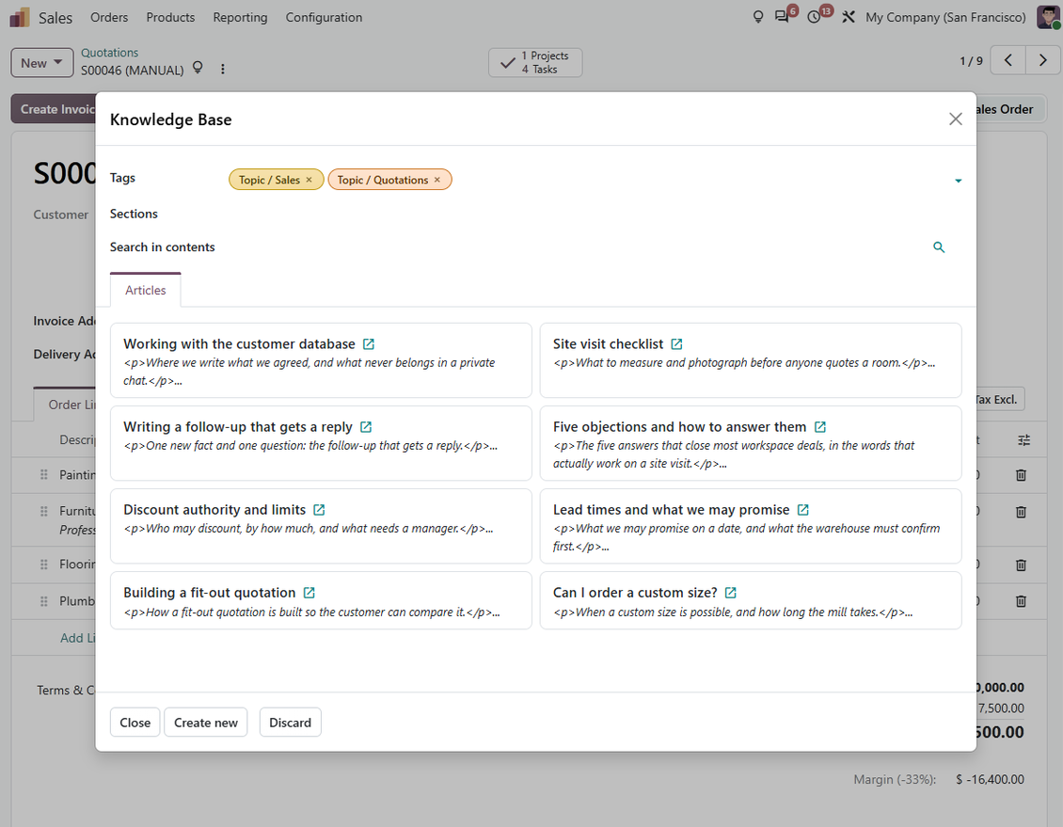Click the Tax Excl. button

(999, 399)
